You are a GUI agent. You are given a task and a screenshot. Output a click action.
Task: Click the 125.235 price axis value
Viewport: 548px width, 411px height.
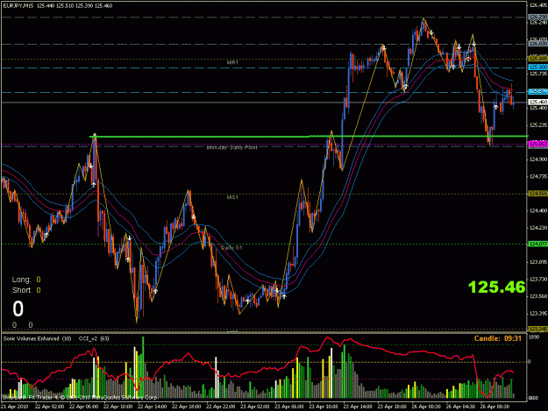(x=538, y=125)
